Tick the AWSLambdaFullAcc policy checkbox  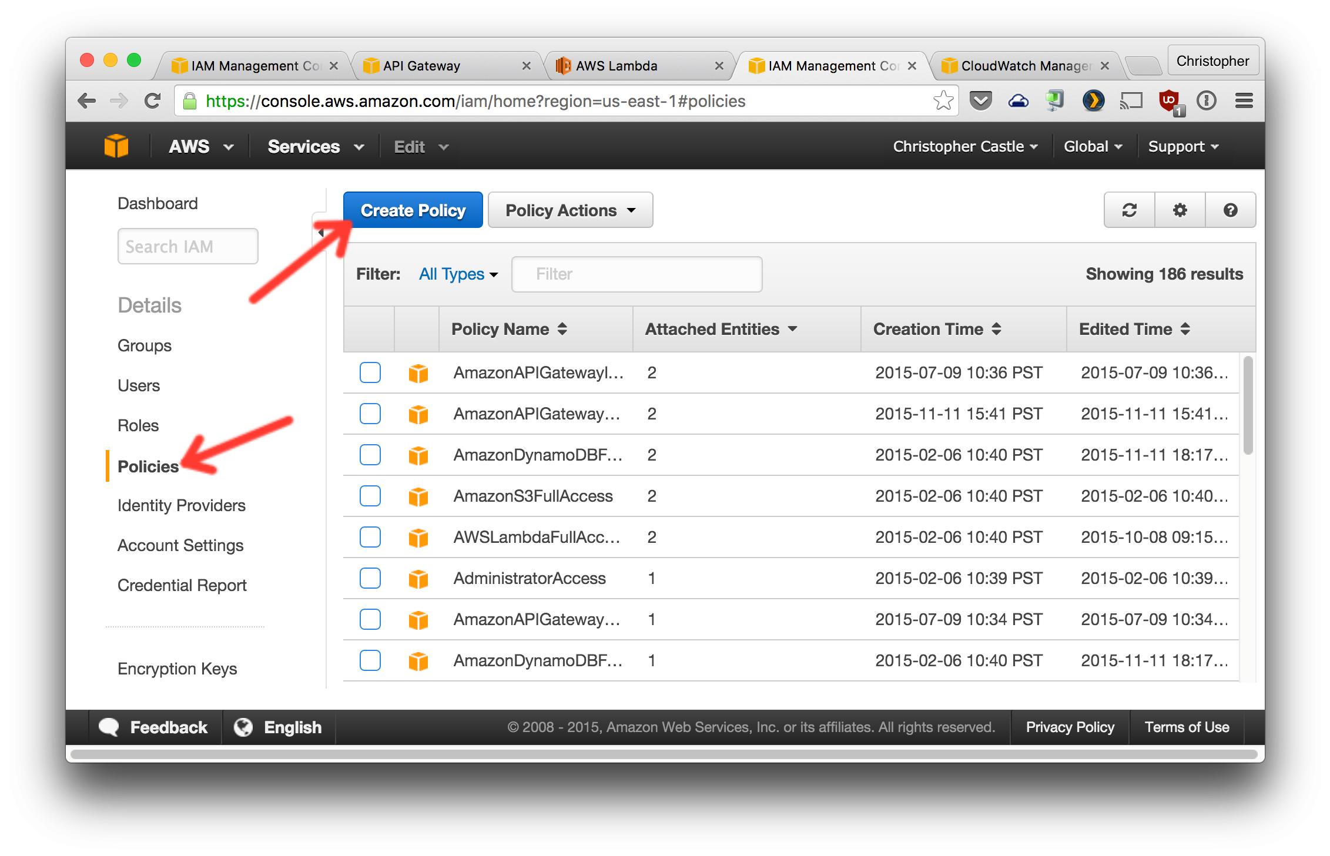point(370,537)
